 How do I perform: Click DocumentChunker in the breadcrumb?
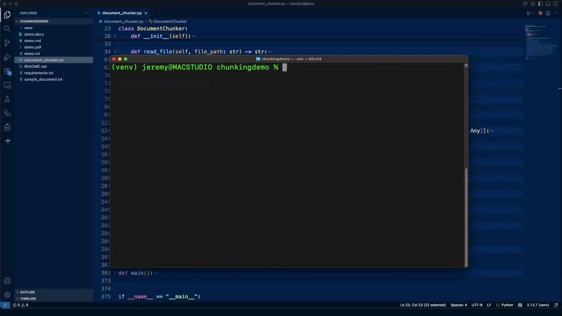(x=170, y=21)
